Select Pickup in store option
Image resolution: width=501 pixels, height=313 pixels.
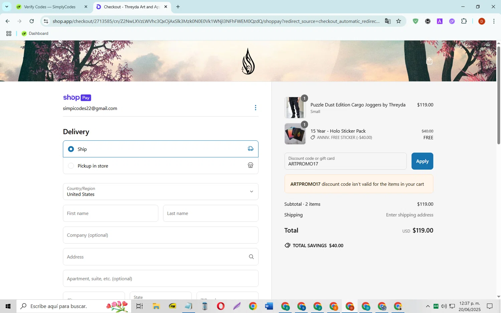point(161,166)
